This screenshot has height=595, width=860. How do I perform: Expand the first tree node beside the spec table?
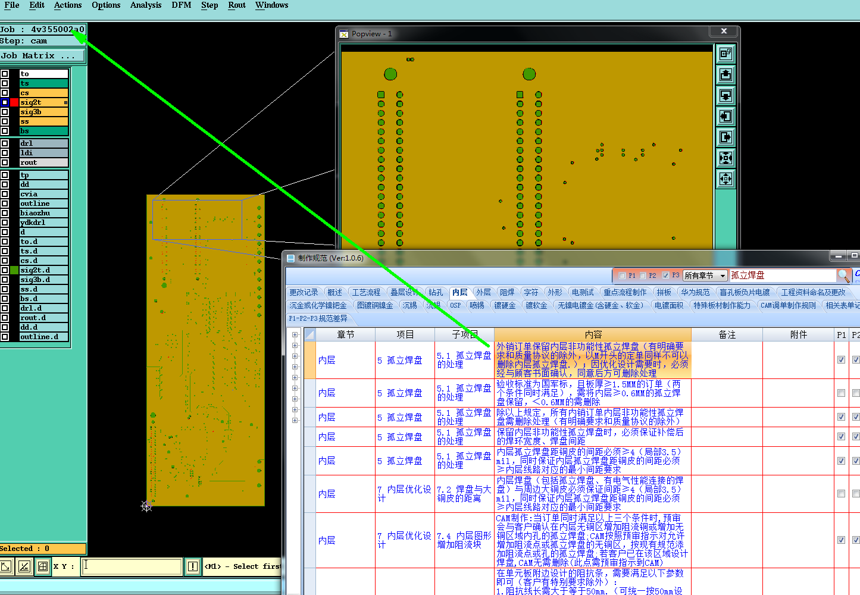tap(295, 335)
